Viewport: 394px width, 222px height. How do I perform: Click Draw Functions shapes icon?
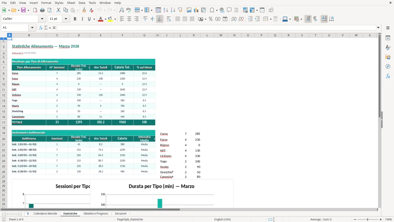(271, 10)
